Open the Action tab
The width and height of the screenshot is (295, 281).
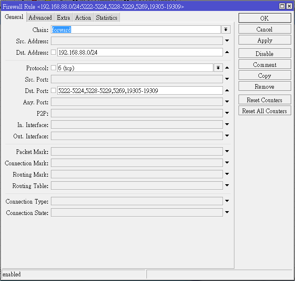(83, 18)
